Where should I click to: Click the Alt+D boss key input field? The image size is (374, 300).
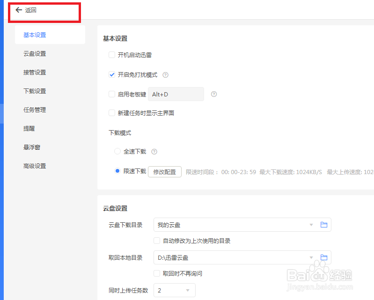(176, 94)
